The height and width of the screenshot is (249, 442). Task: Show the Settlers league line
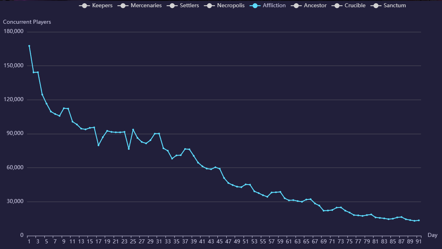pos(183,5)
